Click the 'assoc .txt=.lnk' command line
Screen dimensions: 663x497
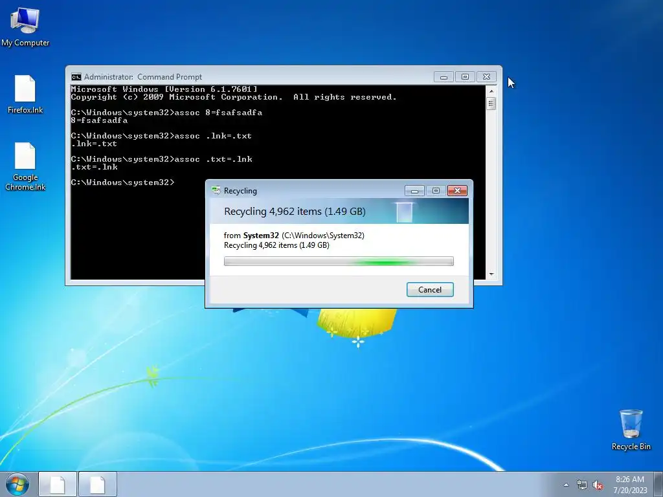pos(161,159)
